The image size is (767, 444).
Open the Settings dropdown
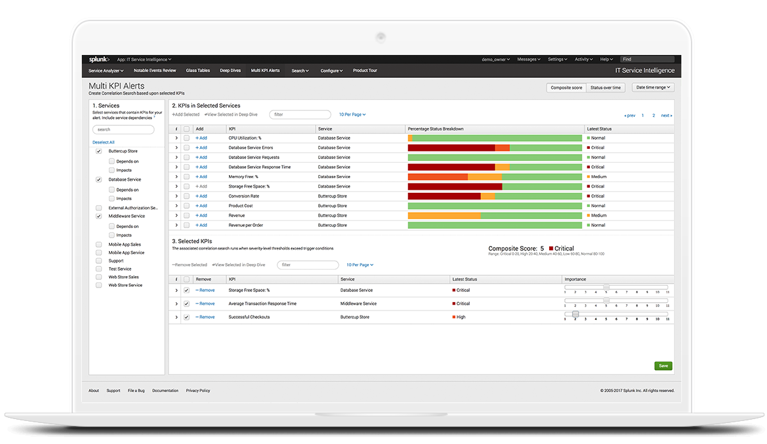point(557,59)
